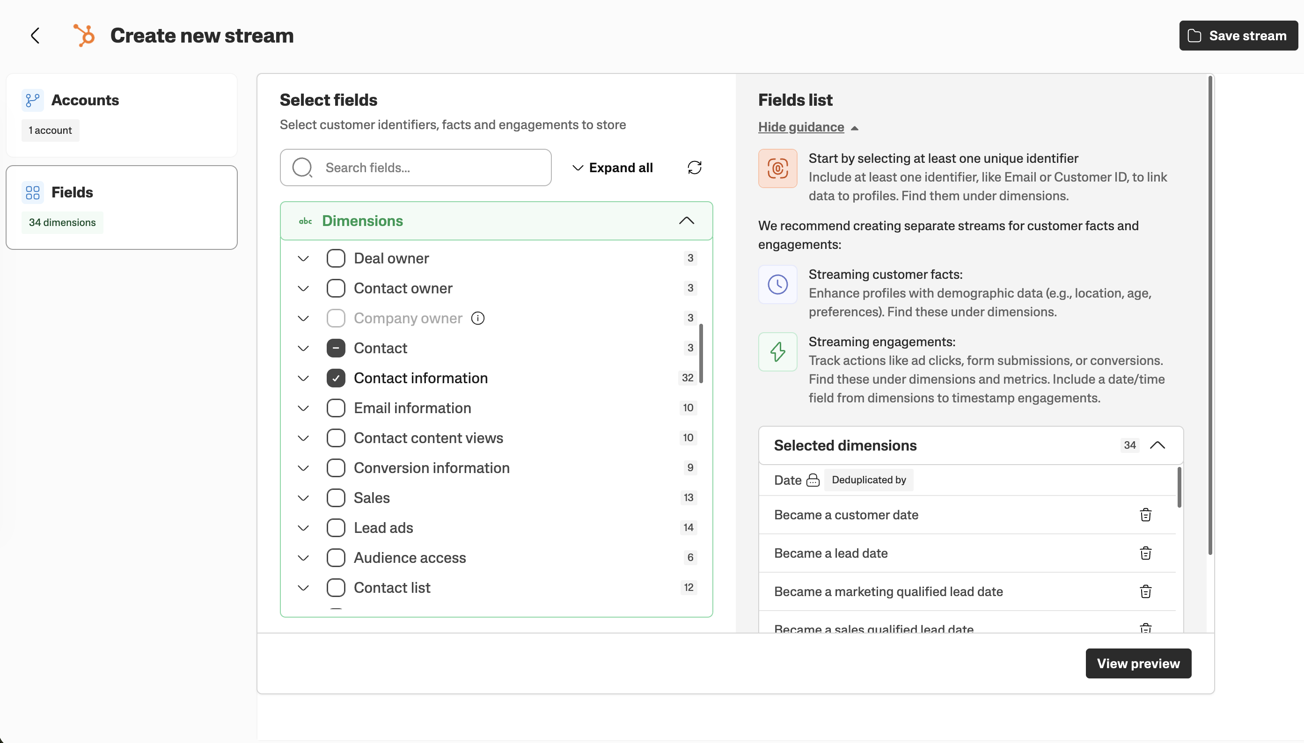Check the Contact content views checkbox

336,438
